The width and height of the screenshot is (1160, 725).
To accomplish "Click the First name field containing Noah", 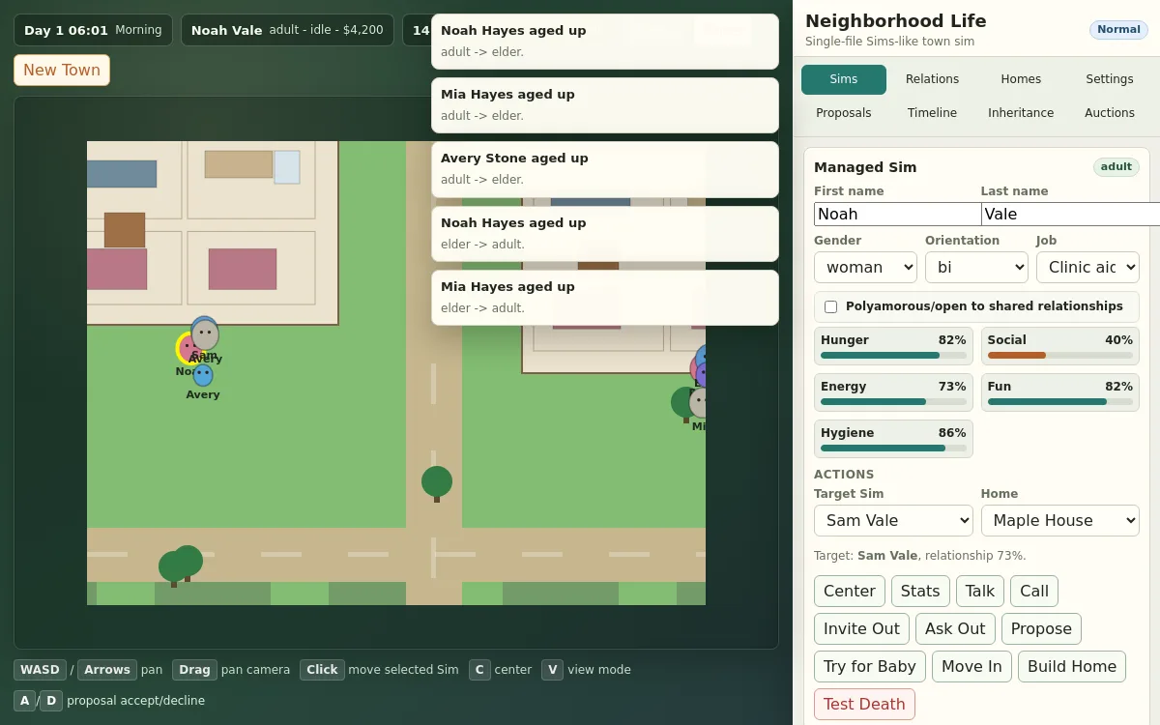I will click(897, 214).
